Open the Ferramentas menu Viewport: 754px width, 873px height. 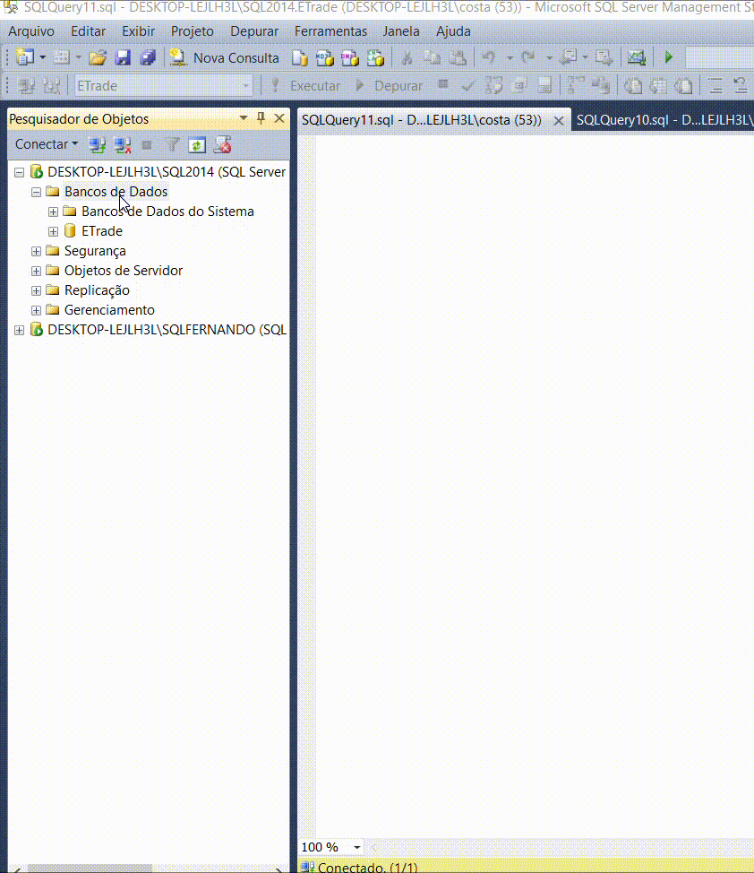[x=330, y=31]
